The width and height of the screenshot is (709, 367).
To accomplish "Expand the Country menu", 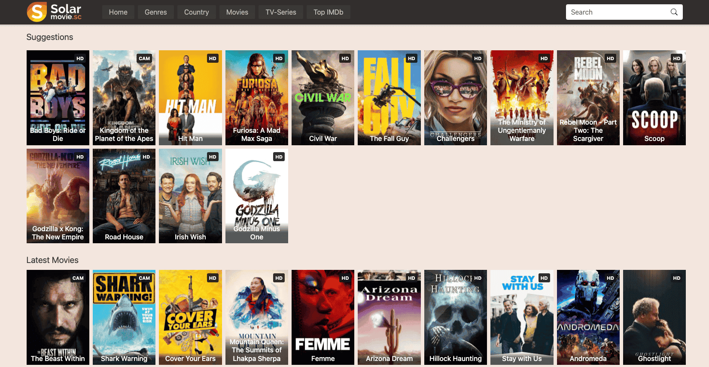I will (x=196, y=12).
